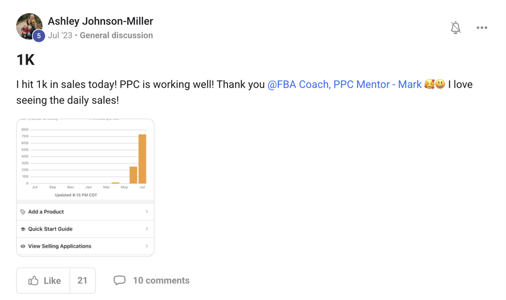
Task: Click Ashley Johnson-Miller's profile avatar
Action: [29, 26]
